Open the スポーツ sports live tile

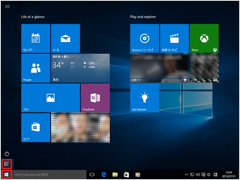coord(160,68)
